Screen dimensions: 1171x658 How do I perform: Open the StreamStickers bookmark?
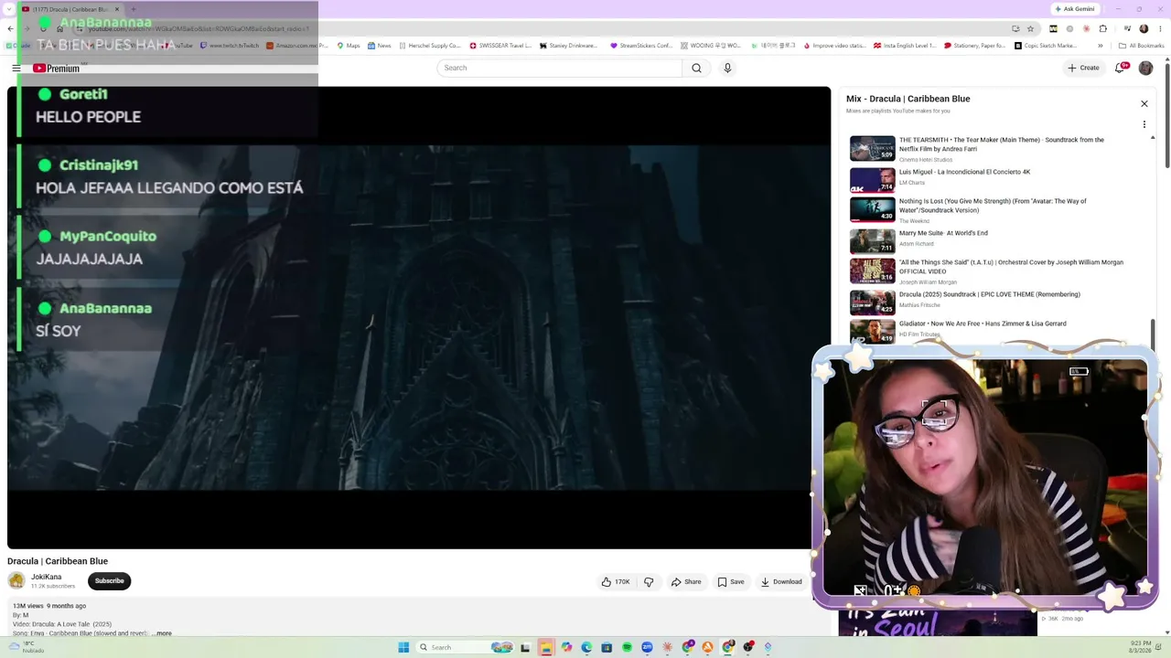click(640, 46)
